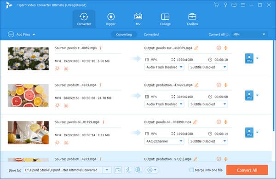Open metadata info for output production...474973.mp4
This screenshot has height=179, width=276.
[218, 85]
